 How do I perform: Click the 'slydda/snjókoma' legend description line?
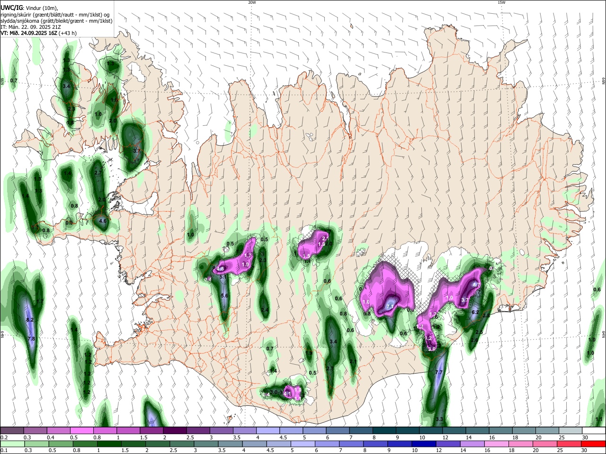56,21
